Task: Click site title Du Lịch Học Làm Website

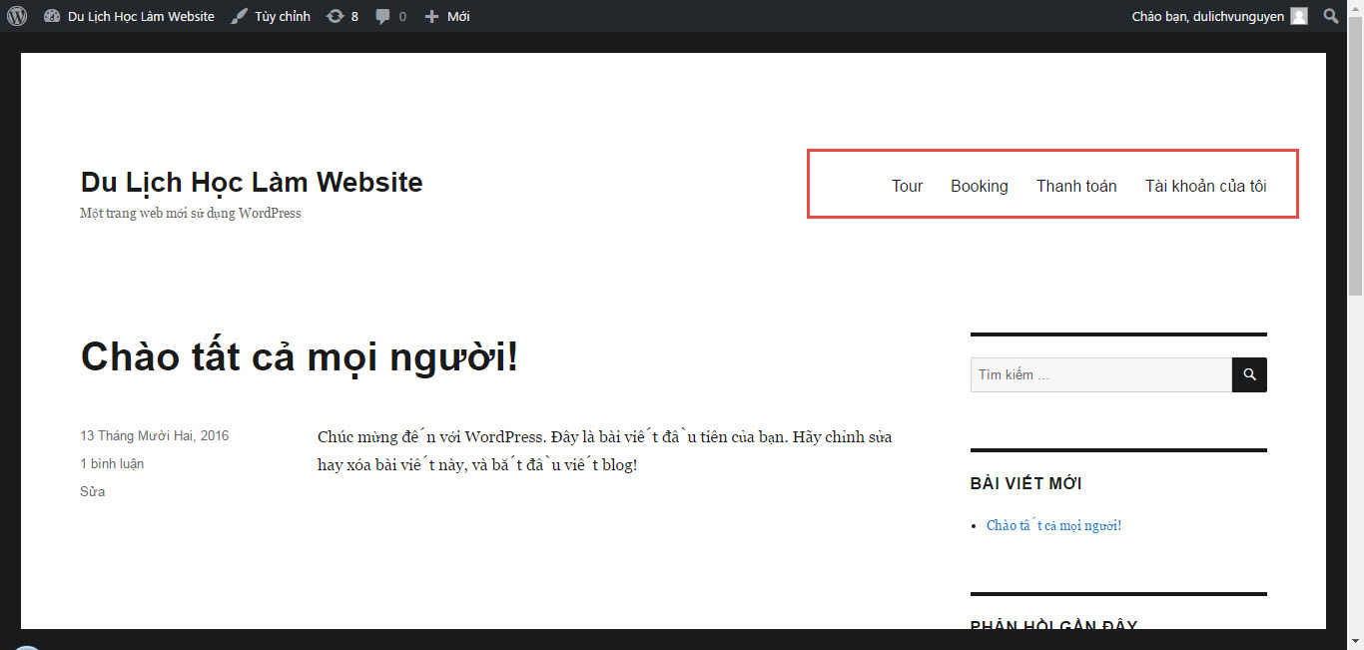Action: coord(252,182)
